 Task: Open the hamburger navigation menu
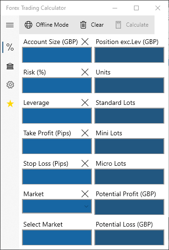click(10, 25)
